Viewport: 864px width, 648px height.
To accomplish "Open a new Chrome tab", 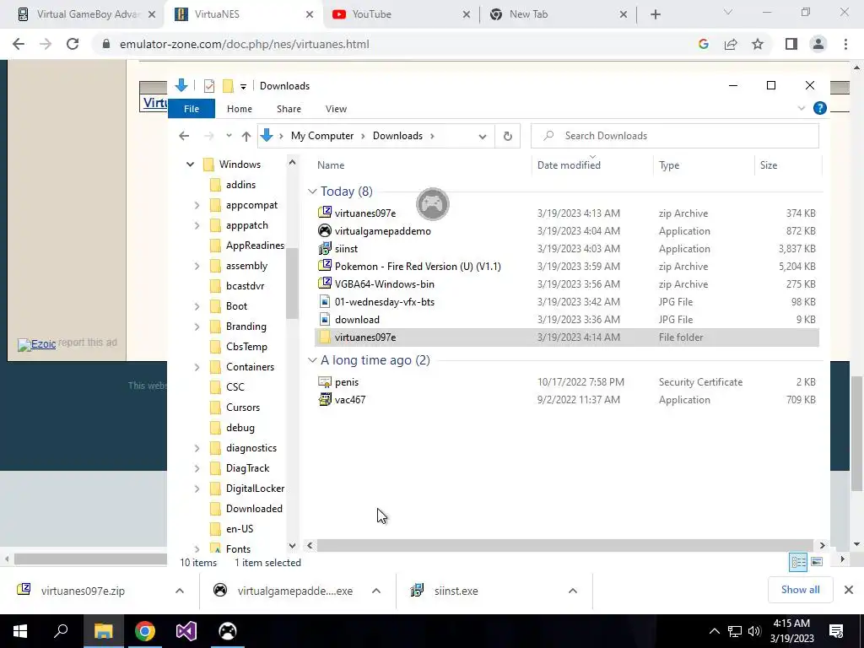I will click(655, 14).
